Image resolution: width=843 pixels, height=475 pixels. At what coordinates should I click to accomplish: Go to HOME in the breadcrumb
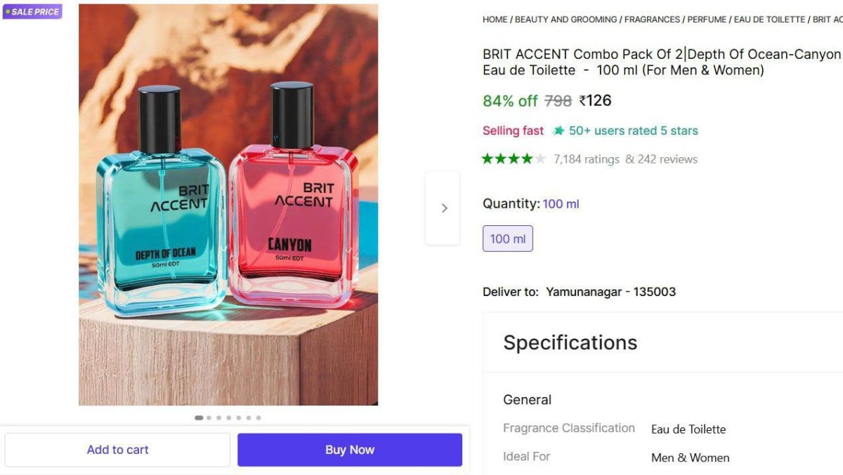coord(495,20)
